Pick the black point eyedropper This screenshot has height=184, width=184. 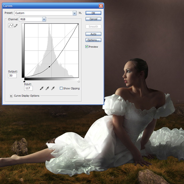click(x=41, y=88)
